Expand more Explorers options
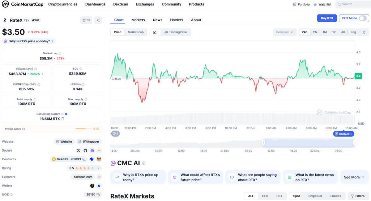Image resolution: width=371 pixels, height=201 pixels. [x=99, y=177]
